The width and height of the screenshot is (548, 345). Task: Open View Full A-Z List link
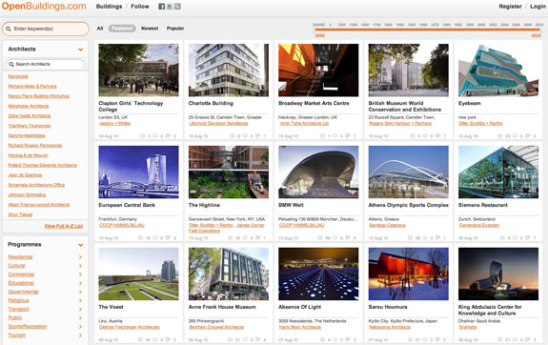tap(64, 226)
